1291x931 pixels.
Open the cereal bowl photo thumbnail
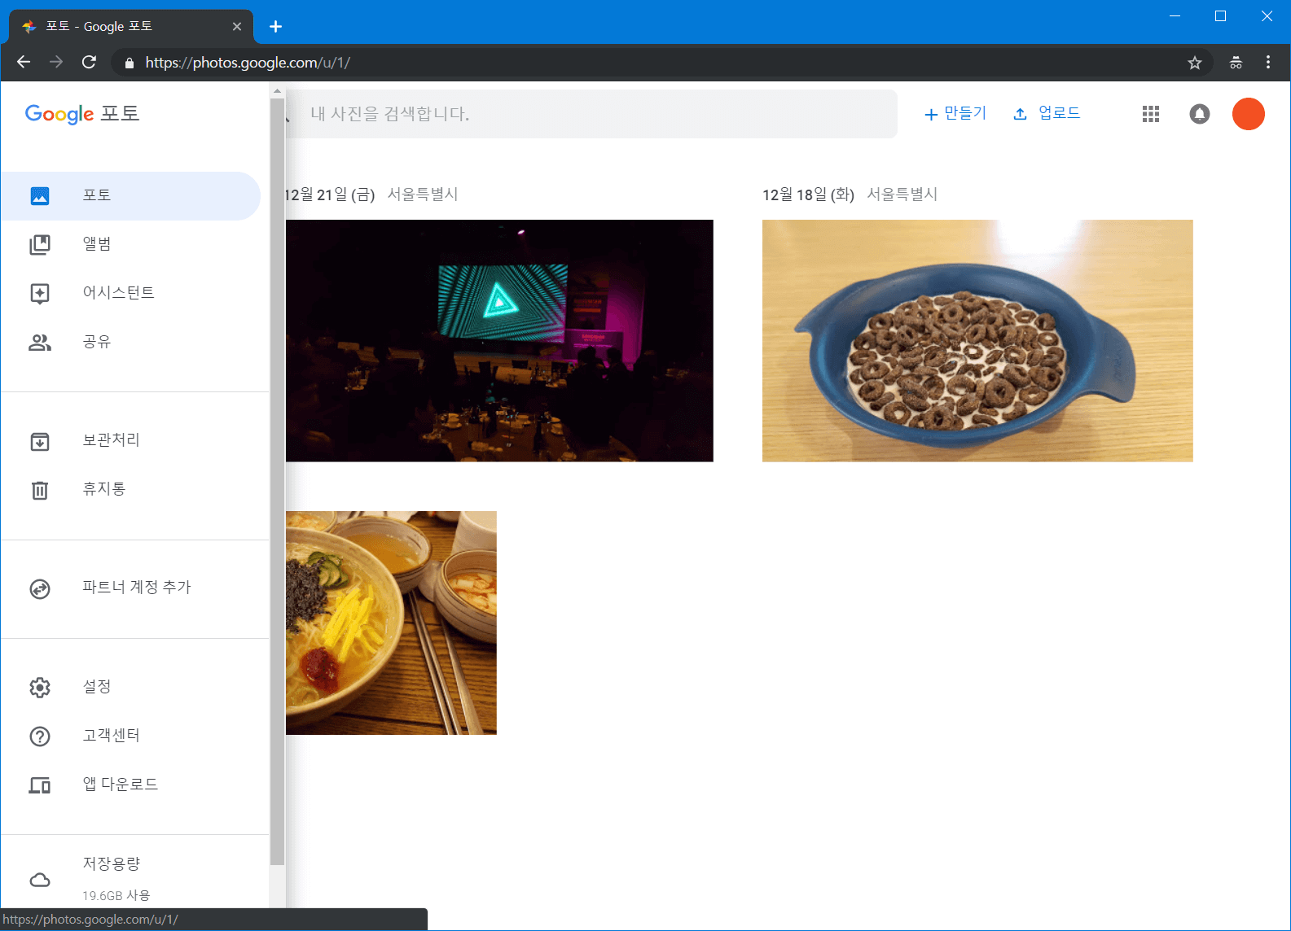977,340
